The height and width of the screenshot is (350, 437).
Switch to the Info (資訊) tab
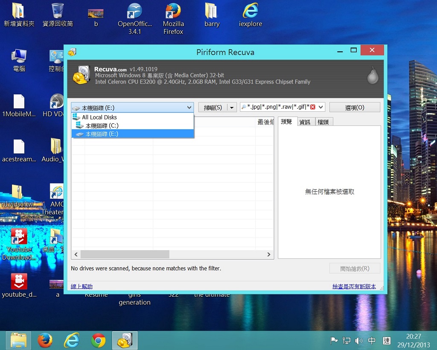click(305, 122)
